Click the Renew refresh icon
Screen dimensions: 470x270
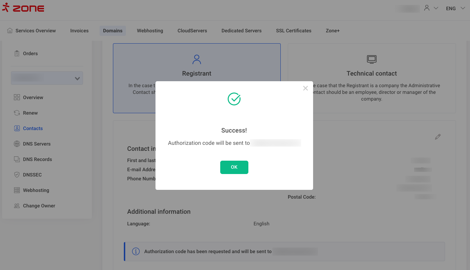tap(17, 113)
